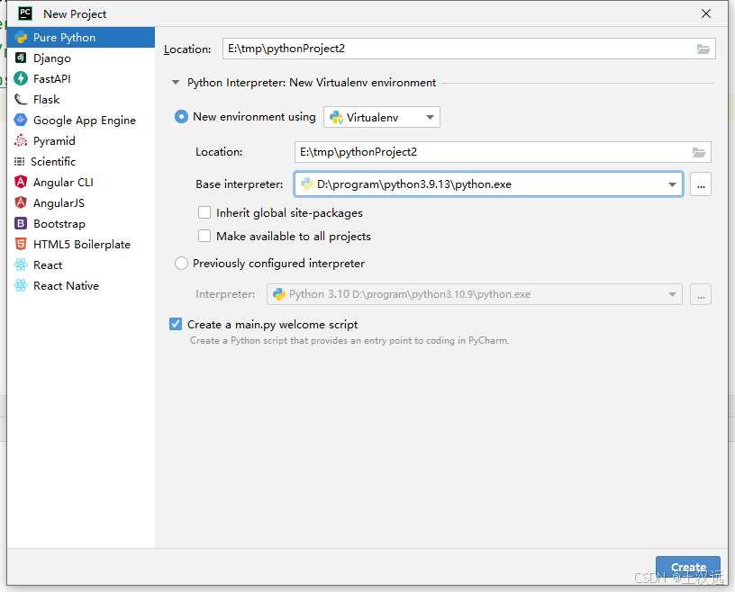Click the React Native atom icon
This screenshot has height=592, width=735.
click(21, 285)
